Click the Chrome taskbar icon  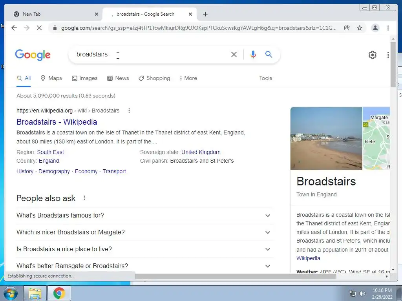point(59,293)
